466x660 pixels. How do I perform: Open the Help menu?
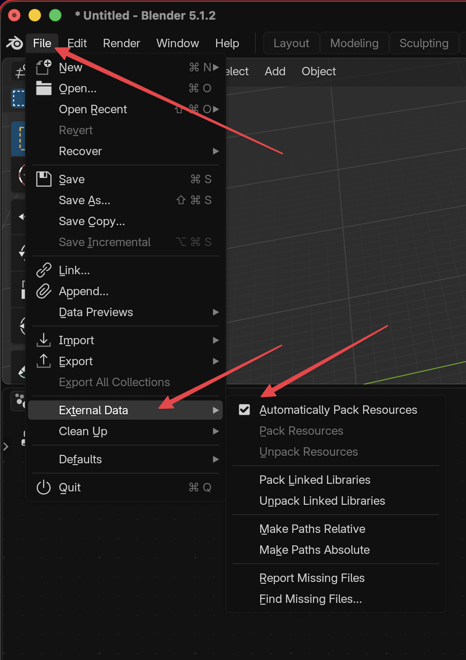coord(227,43)
